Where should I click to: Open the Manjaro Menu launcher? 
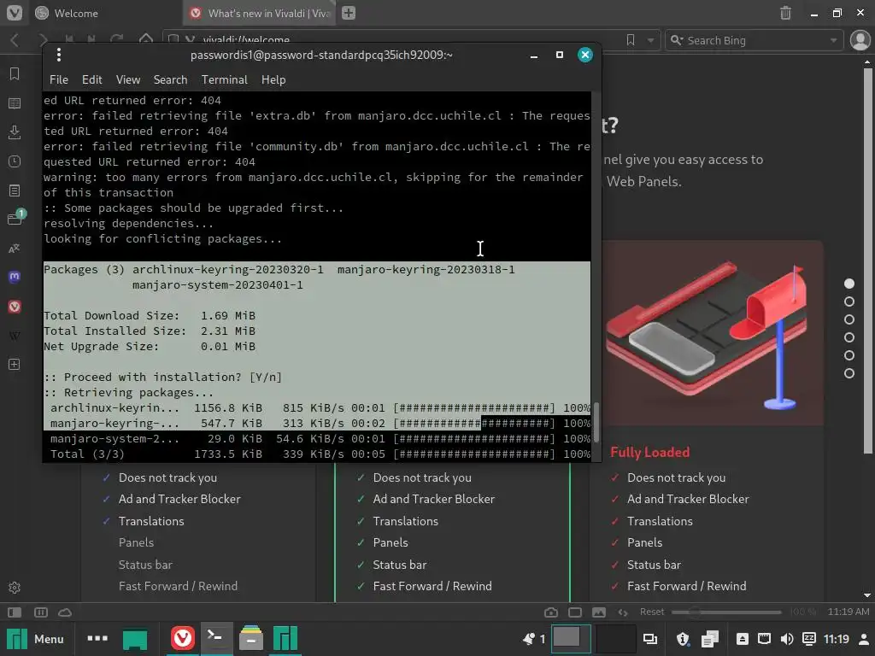tap(36, 639)
